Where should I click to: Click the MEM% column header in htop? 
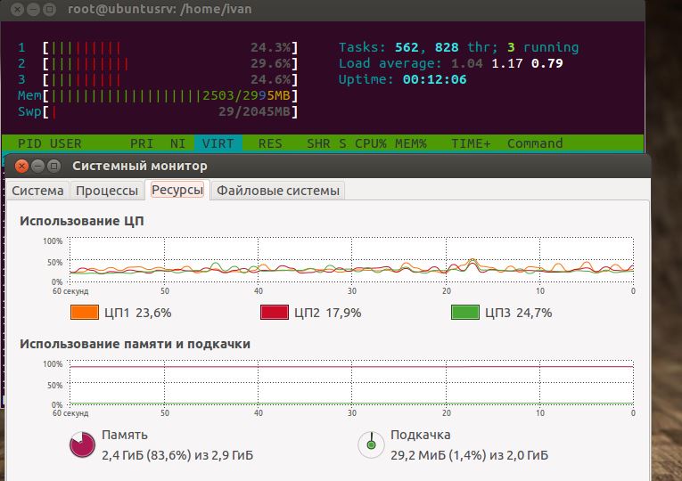(411, 143)
